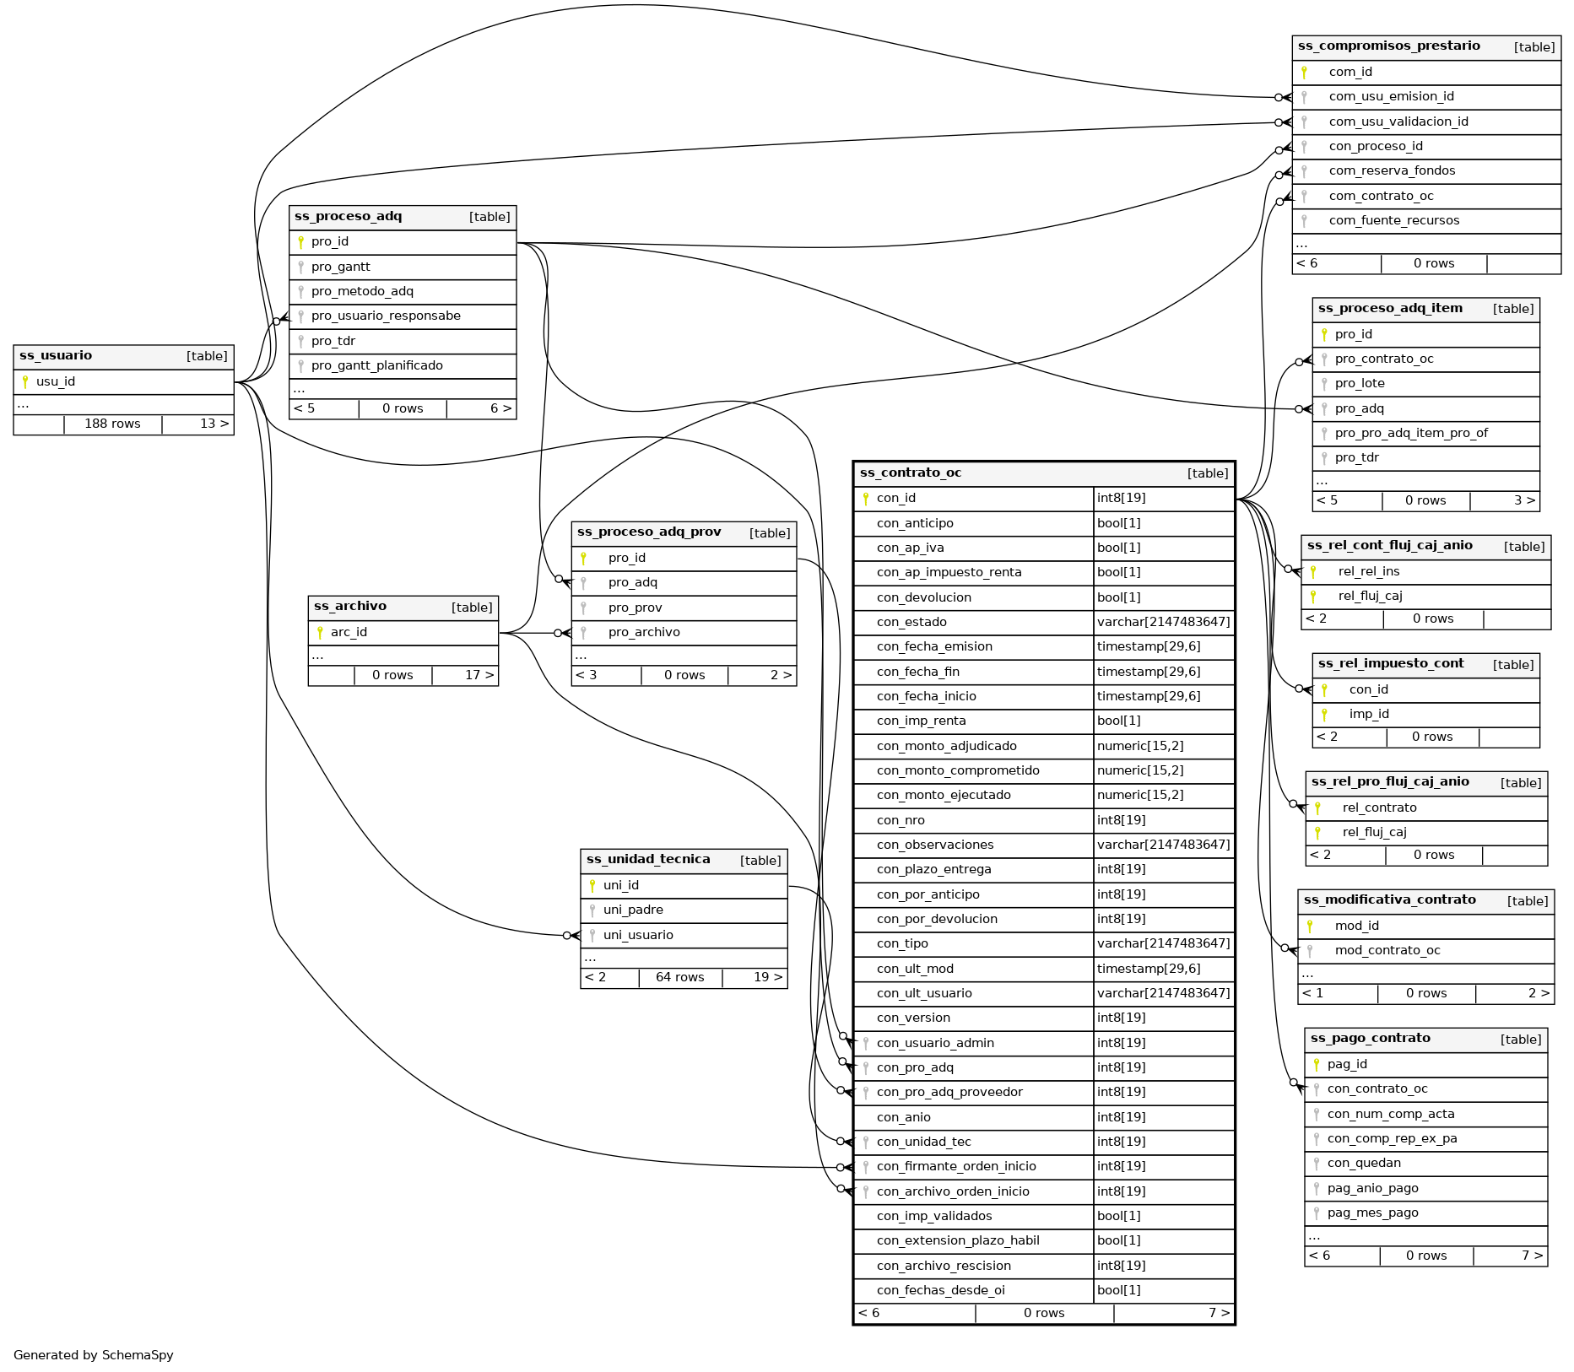Screen dimensions: 1574x1372
Task: Click the yellow key icon next to pag_id
Action: pyautogui.click(x=1317, y=1065)
